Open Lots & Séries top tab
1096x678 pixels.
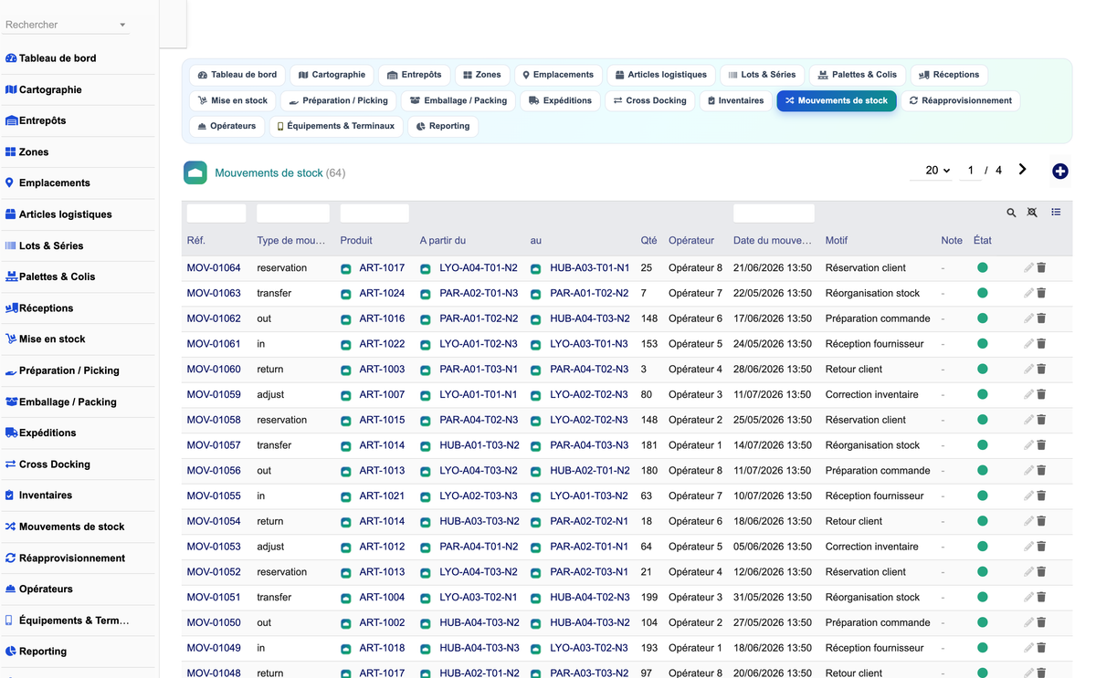coord(762,75)
